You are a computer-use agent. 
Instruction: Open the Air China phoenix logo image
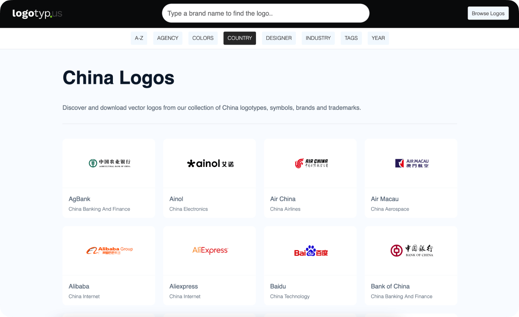tap(311, 163)
